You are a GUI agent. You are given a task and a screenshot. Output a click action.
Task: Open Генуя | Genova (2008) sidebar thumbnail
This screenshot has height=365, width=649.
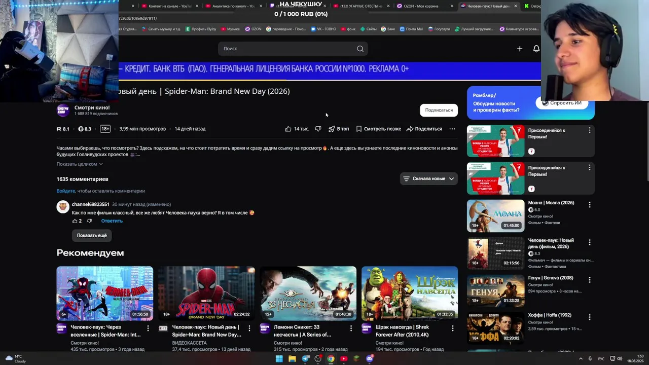pyautogui.click(x=495, y=291)
